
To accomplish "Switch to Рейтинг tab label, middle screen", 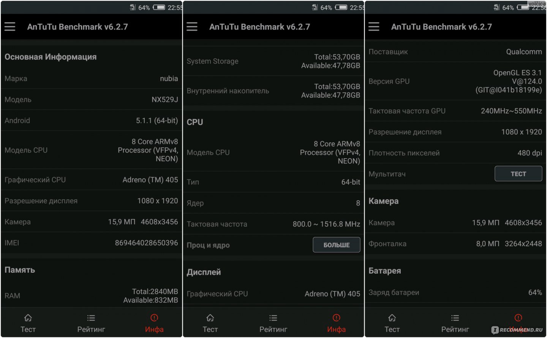I will [x=273, y=329].
